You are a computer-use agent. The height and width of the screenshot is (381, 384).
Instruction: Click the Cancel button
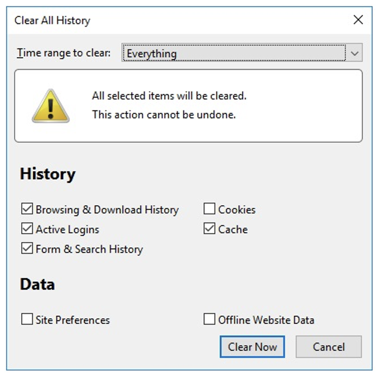tap(329, 347)
